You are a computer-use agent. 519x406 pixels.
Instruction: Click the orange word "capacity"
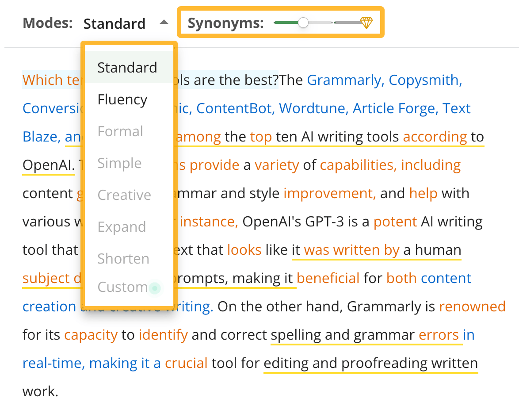coord(91,335)
